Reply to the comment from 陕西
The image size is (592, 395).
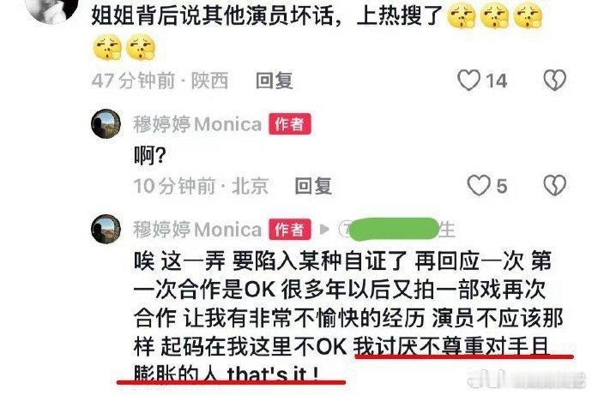(274, 81)
